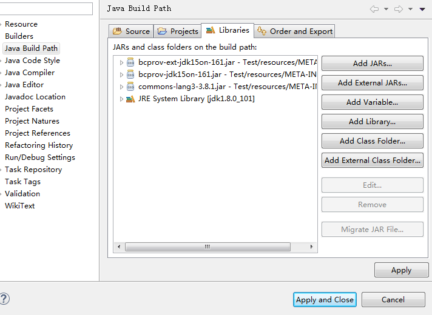The image size is (432, 315).
Task: Expand the commons-lang3-3.8.1.jar entry
Action: (x=121, y=87)
